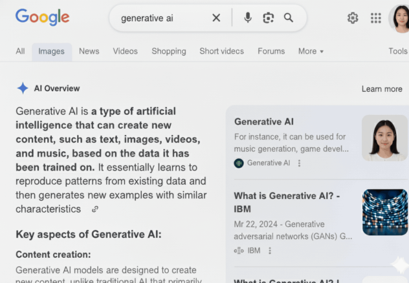Open options menu for IBM source

[x=270, y=251]
